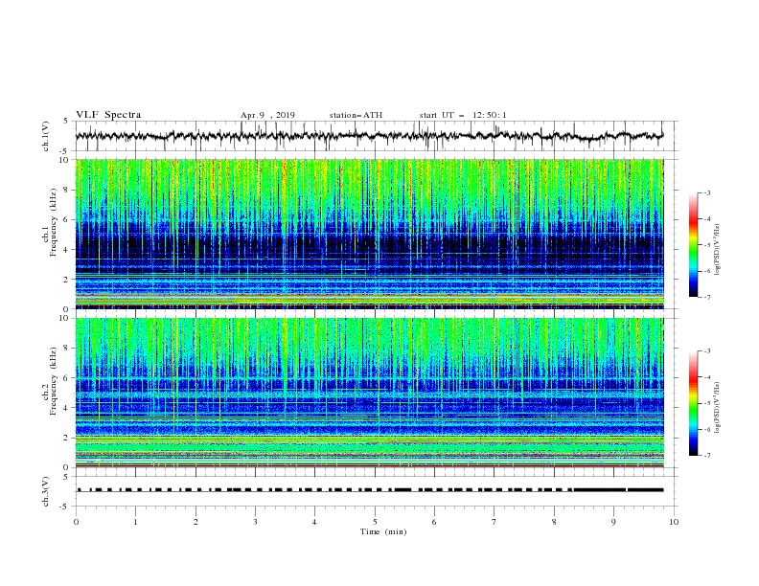Click the ch.2 spectrogram plot area
The height and width of the screenshot is (586, 759).
(369, 393)
